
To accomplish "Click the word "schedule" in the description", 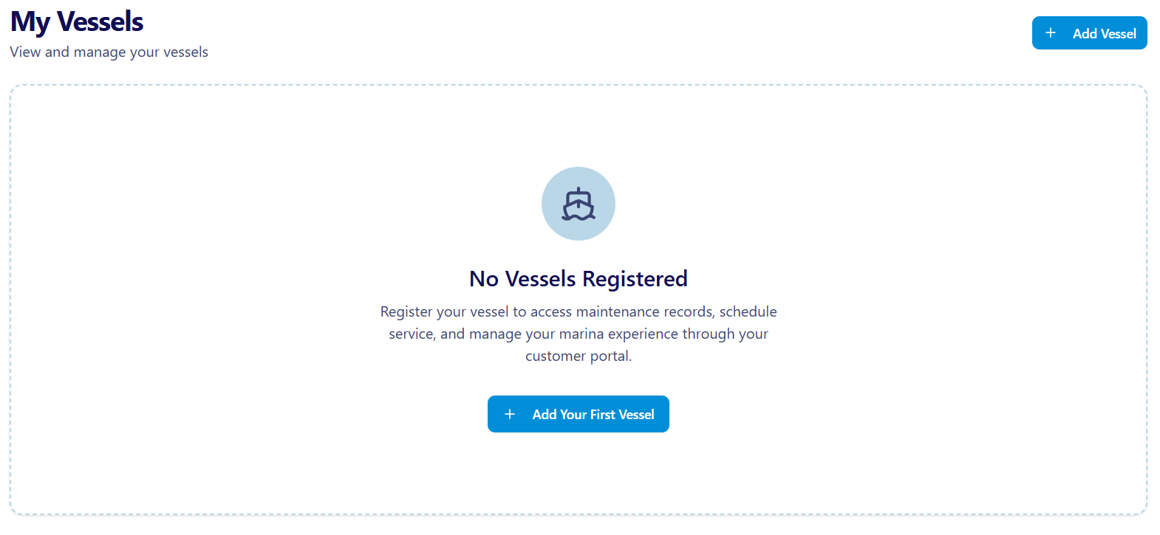I will (x=748, y=312).
